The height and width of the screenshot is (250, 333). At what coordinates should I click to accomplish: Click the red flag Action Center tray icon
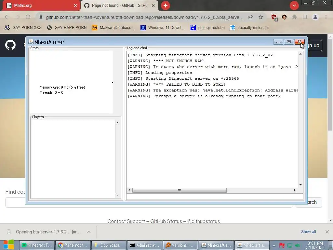pyautogui.click(x=282, y=245)
